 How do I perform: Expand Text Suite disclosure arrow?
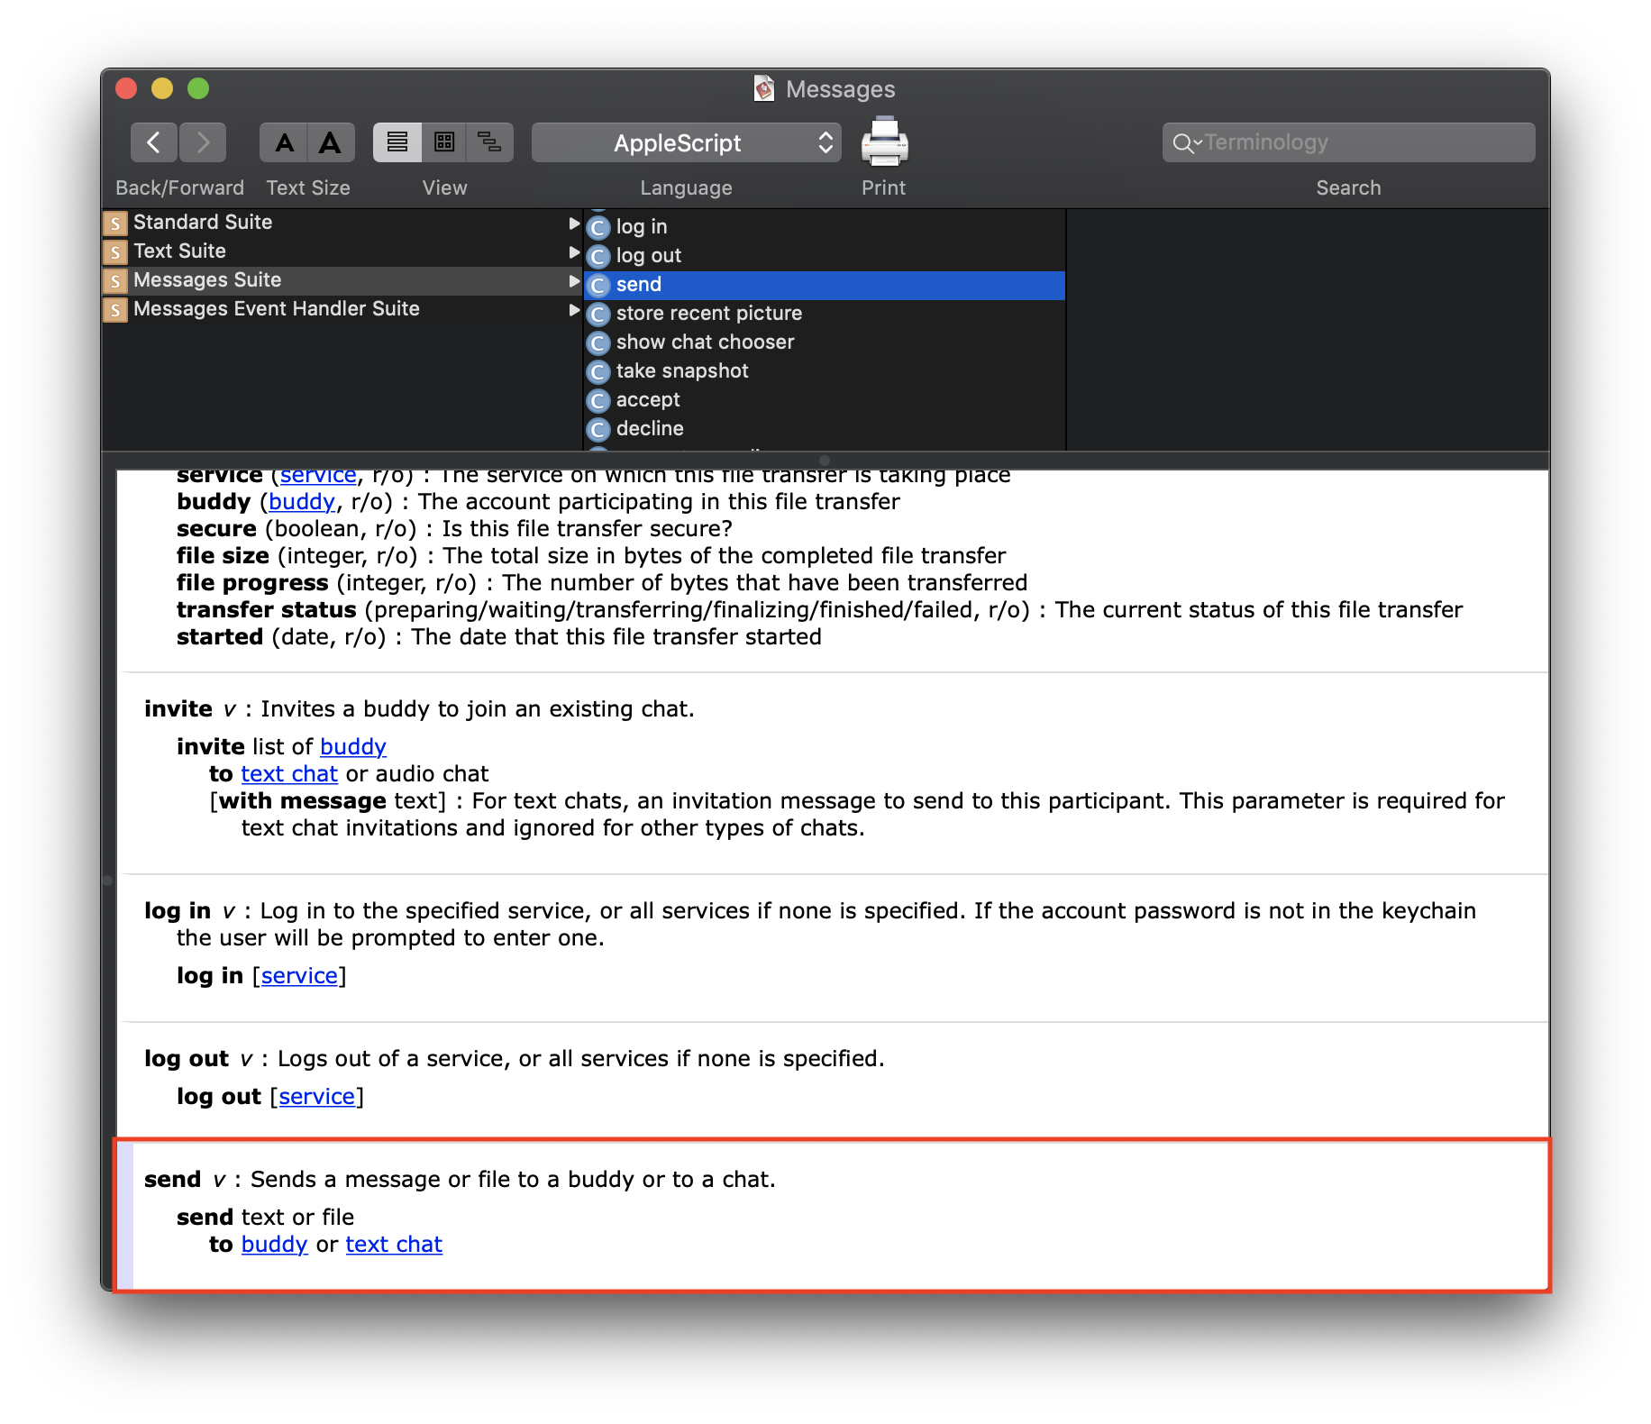pyautogui.click(x=574, y=251)
